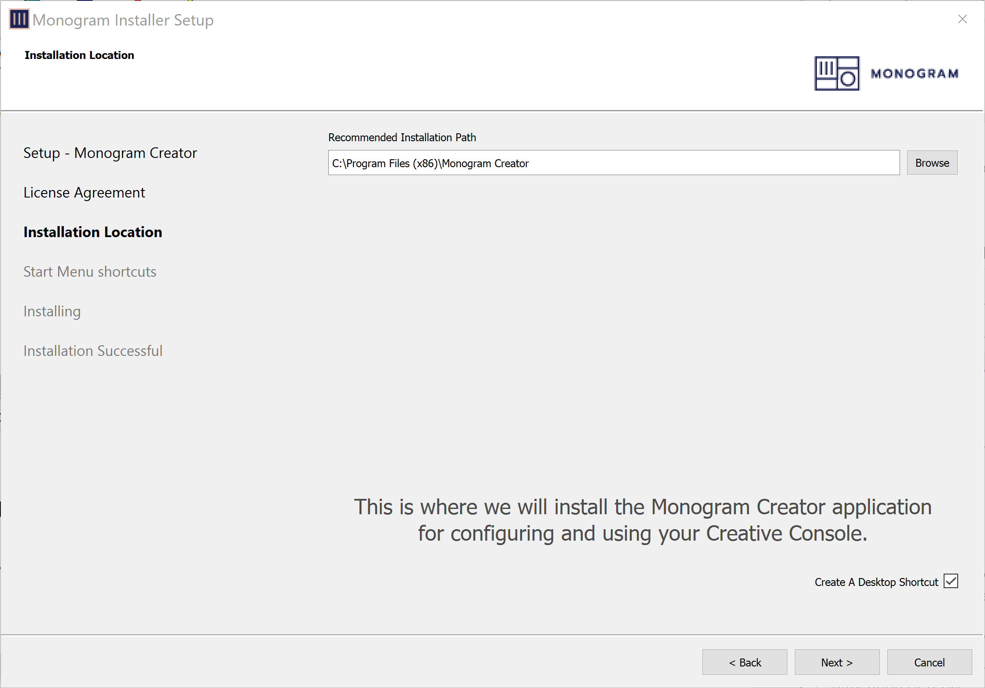Close the installer window with X
The height and width of the screenshot is (688, 985).
(x=962, y=19)
